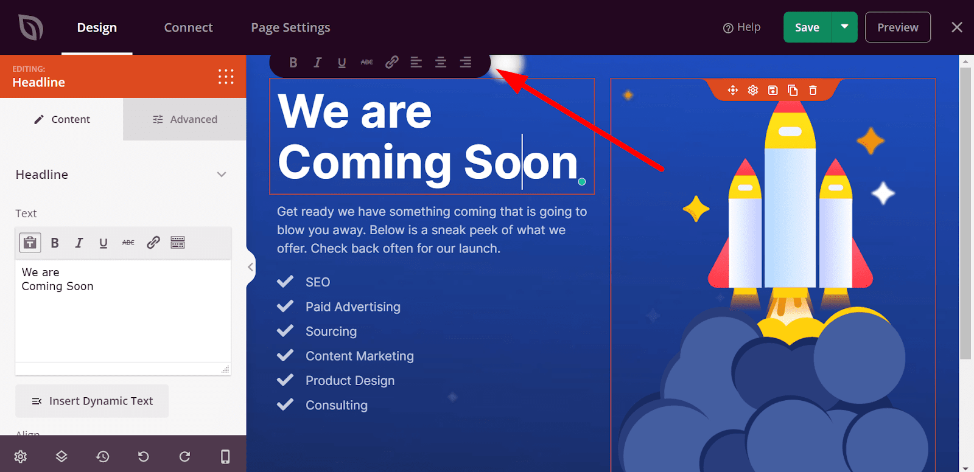Click into the headline text area

pos(123,311)
